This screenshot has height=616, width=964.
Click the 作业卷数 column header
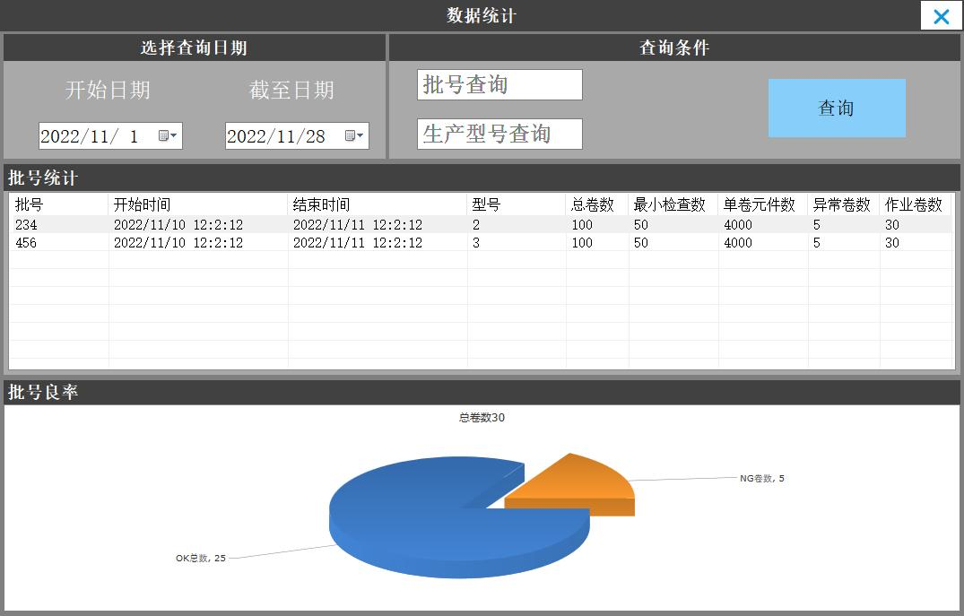point(916,204)
